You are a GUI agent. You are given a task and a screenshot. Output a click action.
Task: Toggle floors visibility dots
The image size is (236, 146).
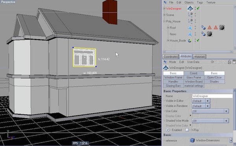pos(195,34)
